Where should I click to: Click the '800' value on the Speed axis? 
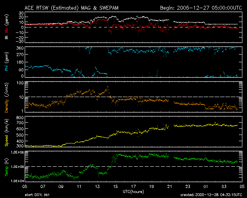[x=20, y=118]
